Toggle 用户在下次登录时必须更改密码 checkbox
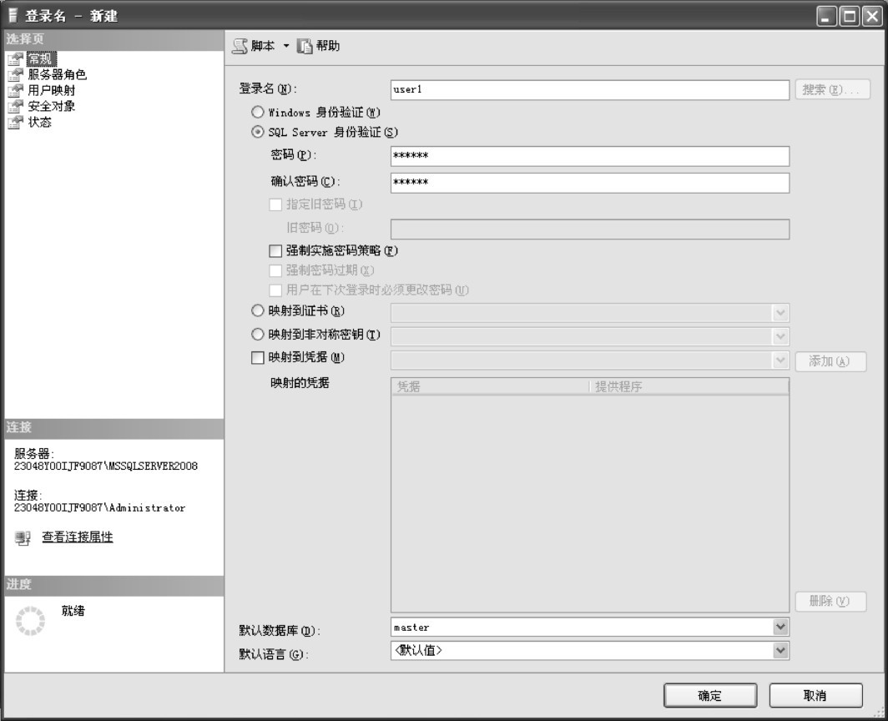 [275, 290]
